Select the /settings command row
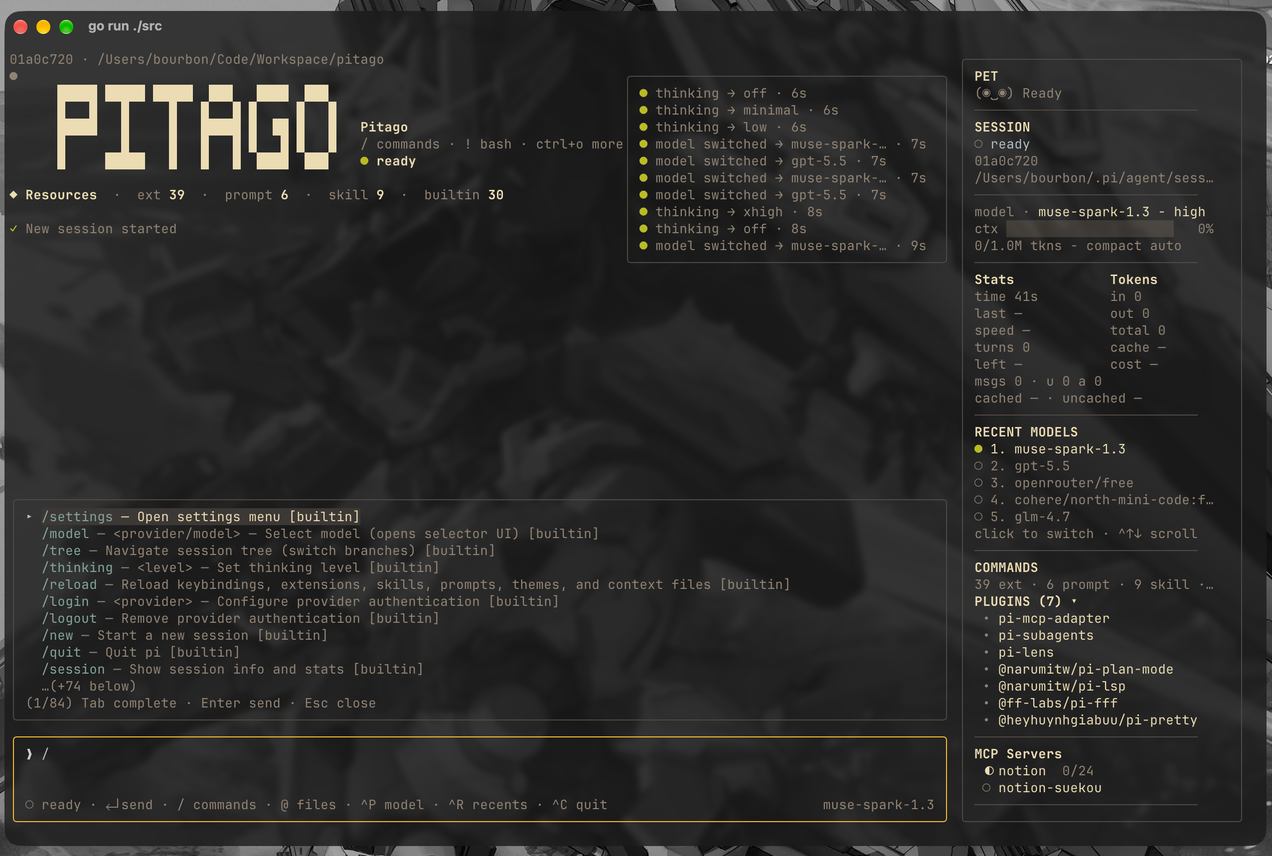The image size is (1272, 856). click(x=201, y=516)
